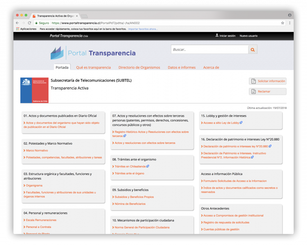
Task: Open Acceso a sitio Ley de Lobby
Action: point(221,123)
